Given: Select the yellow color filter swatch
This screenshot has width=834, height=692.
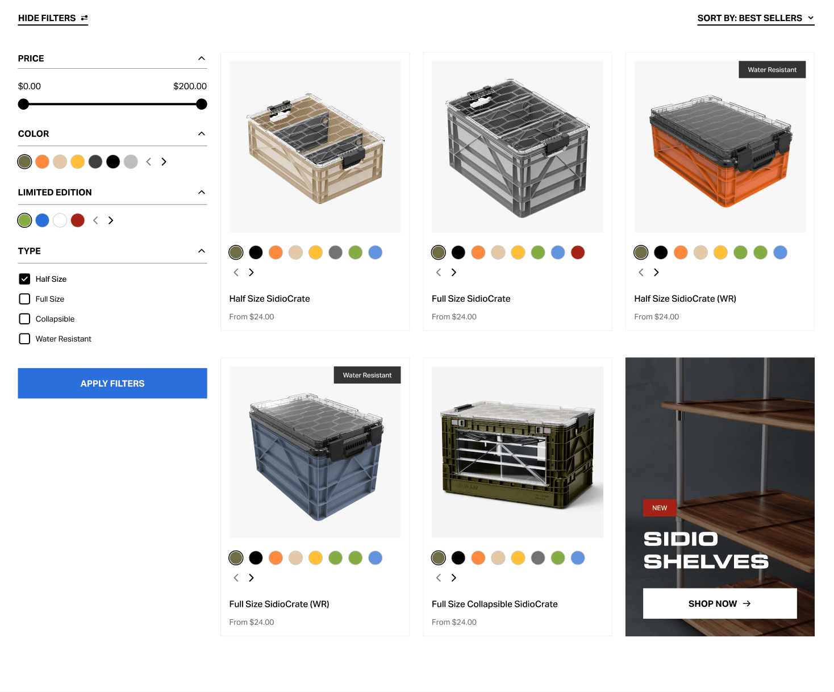Looking at the screenshot, I should (78, 162).
